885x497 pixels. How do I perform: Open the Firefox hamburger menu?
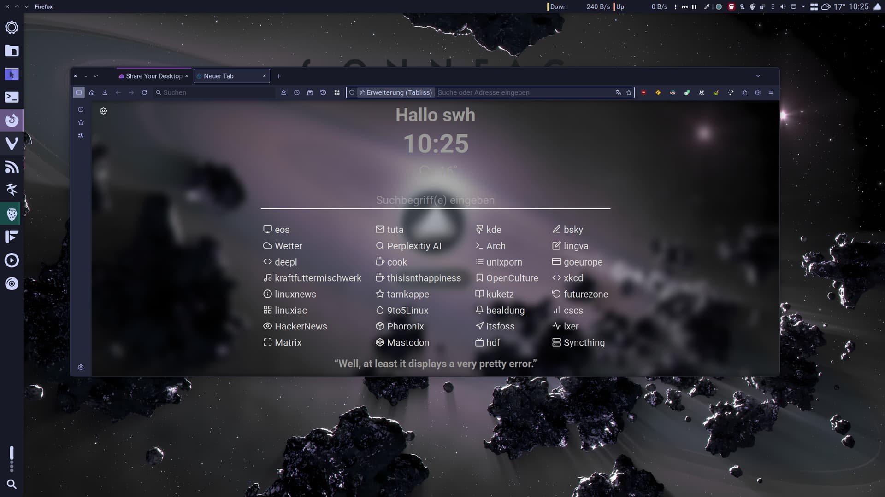[x=771, y=92]
